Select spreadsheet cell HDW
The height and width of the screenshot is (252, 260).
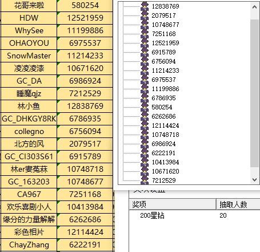(29, 18)
